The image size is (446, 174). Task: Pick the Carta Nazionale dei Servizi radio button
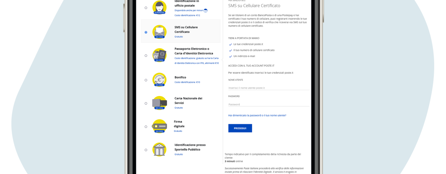(146, 103)
